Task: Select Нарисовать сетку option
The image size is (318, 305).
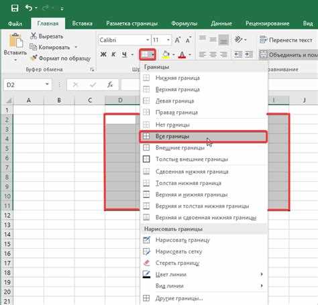Action: point(203,251)
